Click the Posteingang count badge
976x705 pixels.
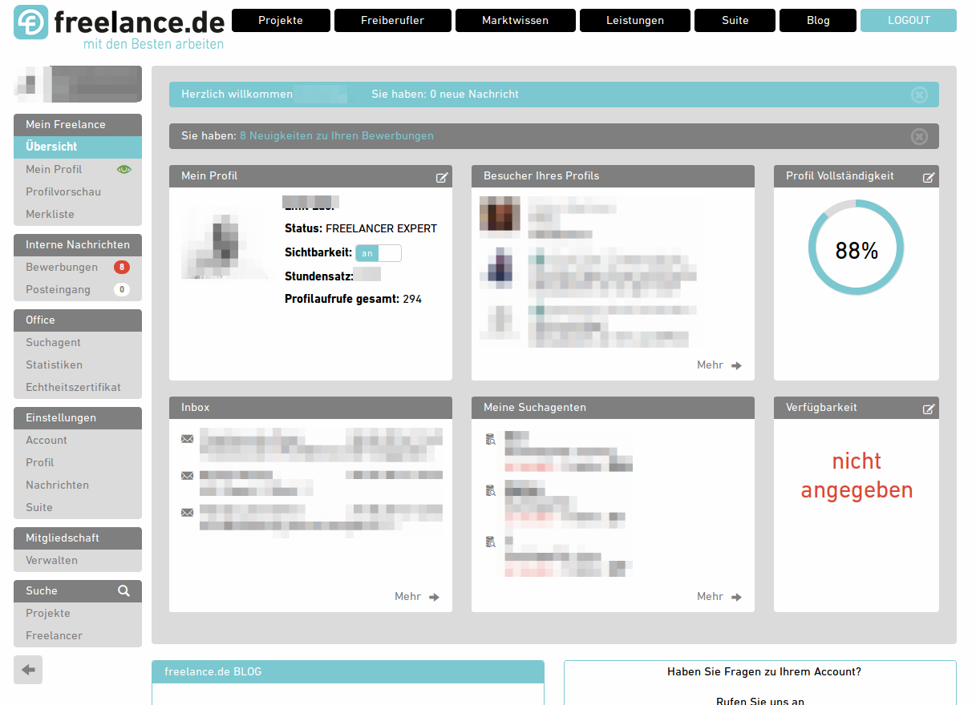(x=122, y=289)
